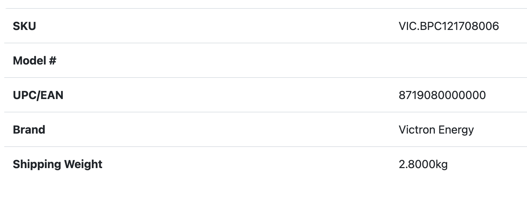Click the Victron Energy brand value
This screenshot has height=203, width=527.
point(436,130)
